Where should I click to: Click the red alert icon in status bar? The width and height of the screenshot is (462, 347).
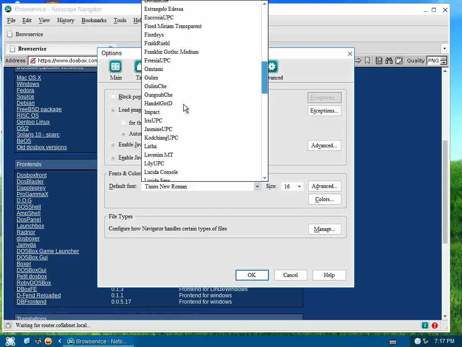click(x=434, y=325)
